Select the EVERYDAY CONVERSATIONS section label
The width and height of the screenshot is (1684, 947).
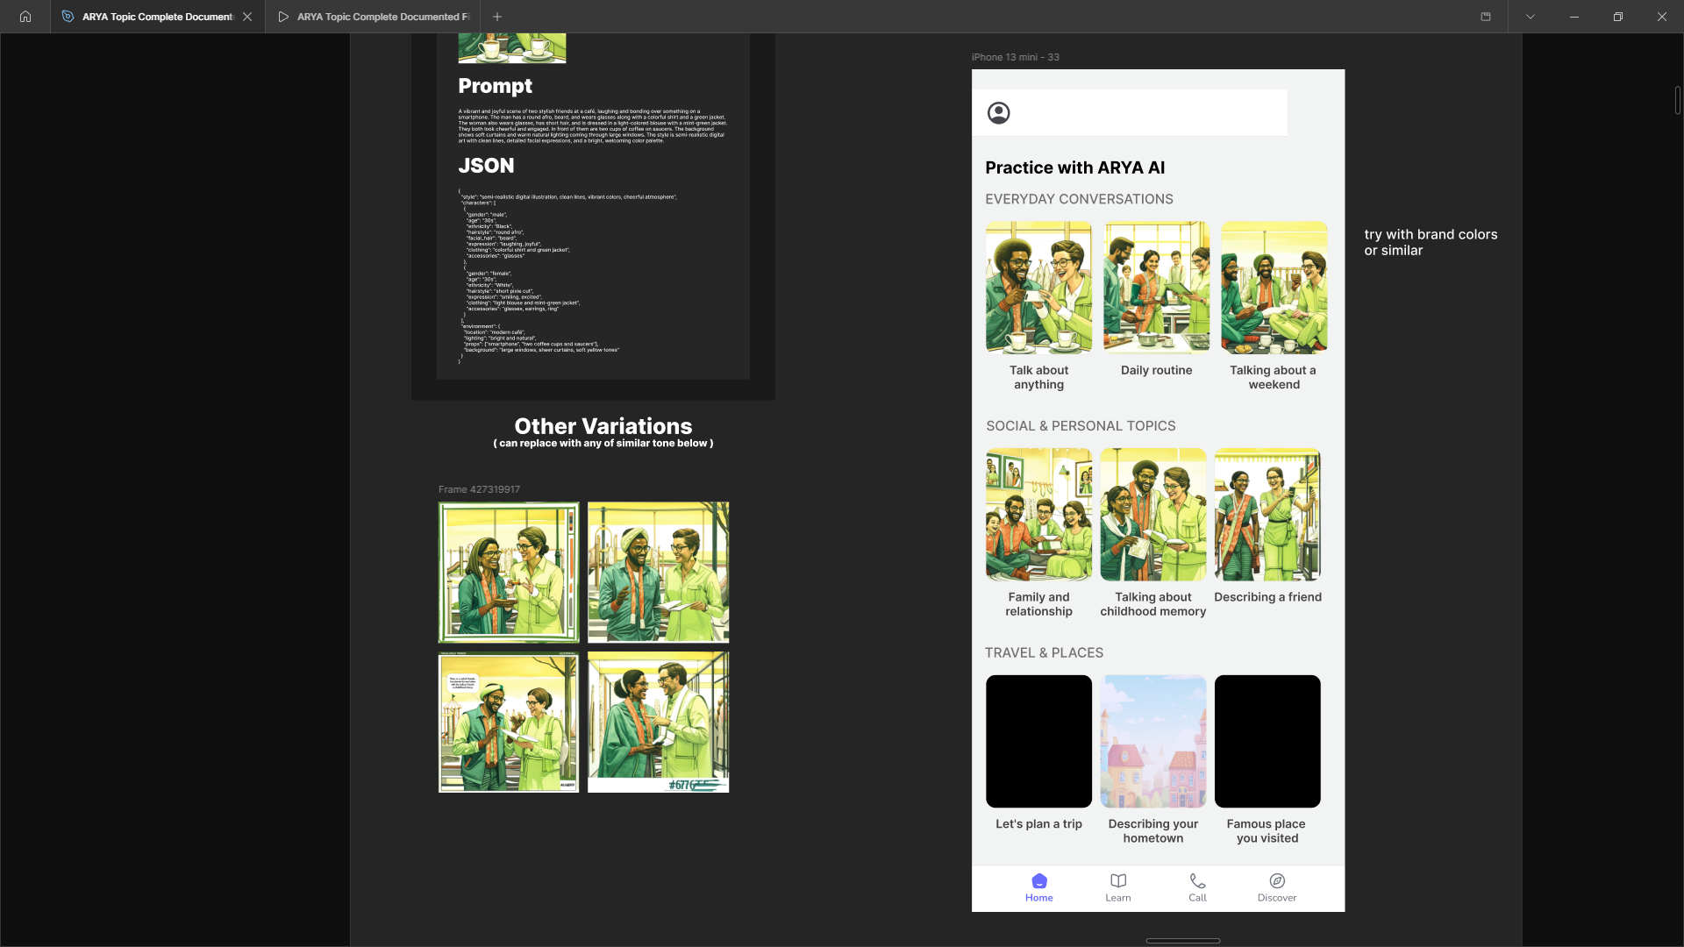click(1079, 199)
